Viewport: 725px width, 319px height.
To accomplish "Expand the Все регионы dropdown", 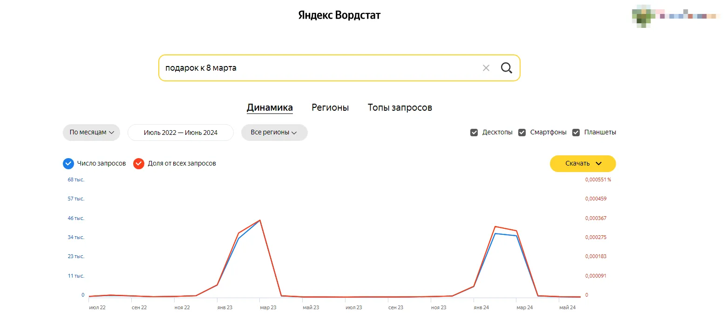I will point(274,133).
